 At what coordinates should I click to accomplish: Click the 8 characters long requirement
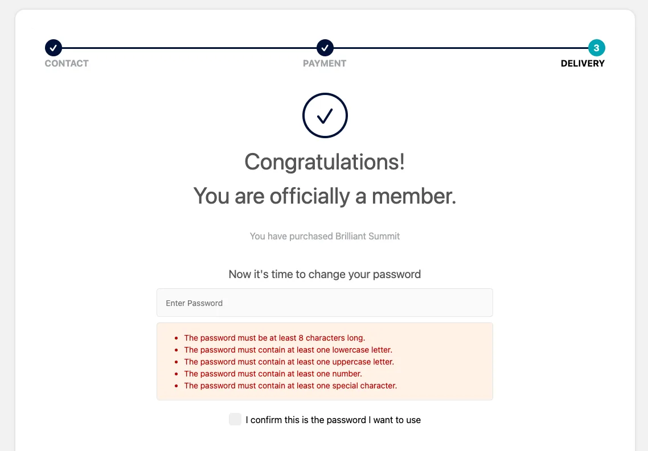click(x=274, y=338)
